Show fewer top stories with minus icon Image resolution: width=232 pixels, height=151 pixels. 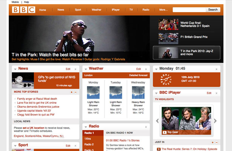pyautogui.click(x=75, y=92)
